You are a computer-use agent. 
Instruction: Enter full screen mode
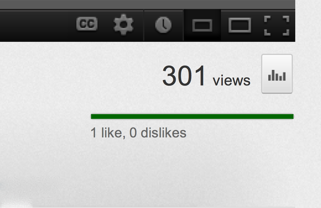click(277, 25)
